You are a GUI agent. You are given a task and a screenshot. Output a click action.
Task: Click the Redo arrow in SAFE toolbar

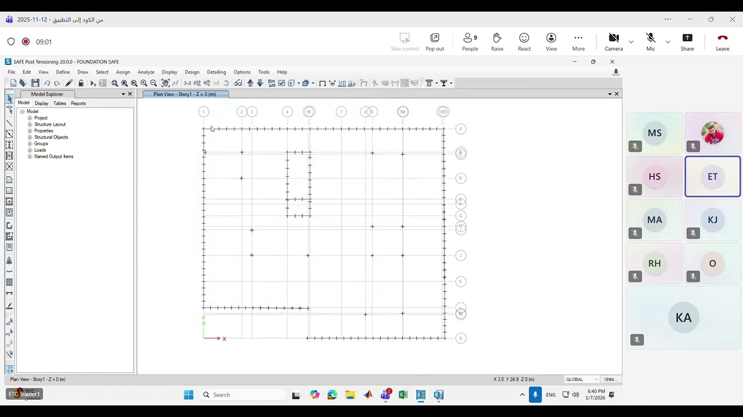coord(57,83)
